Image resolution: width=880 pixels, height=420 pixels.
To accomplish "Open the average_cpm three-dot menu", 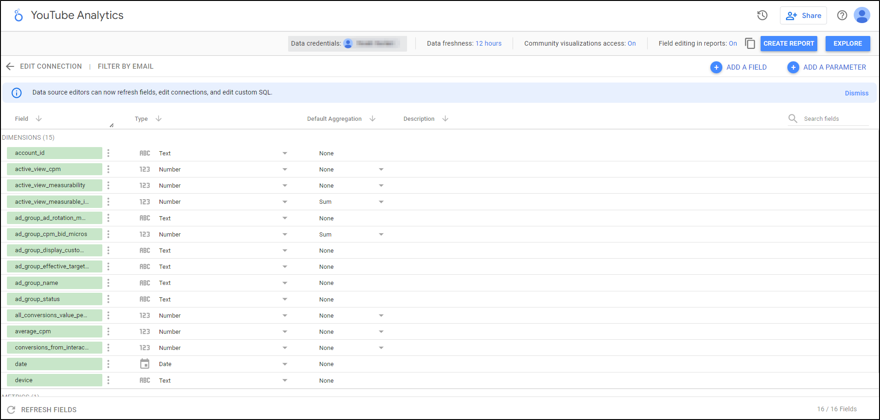I will point(108,331).
